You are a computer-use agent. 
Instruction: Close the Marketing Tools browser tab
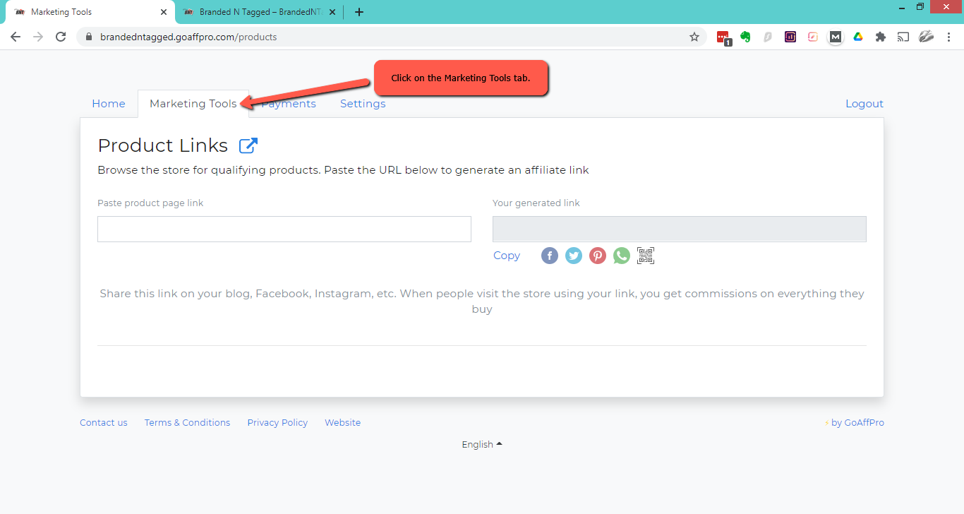(163, 12)
